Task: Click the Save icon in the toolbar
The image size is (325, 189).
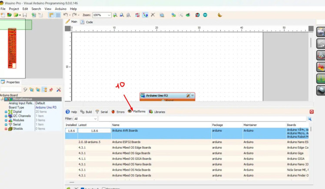Action: [24, 15]
